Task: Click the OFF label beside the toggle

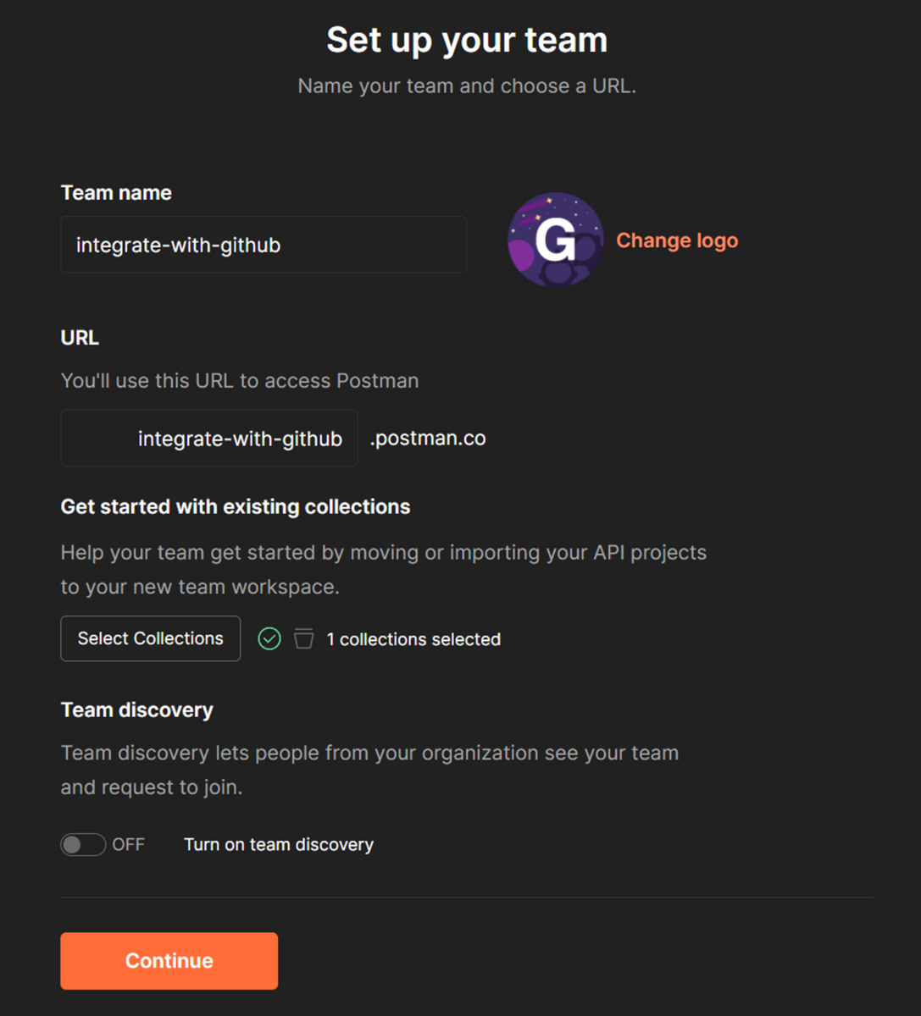Action: coord(129,844)
